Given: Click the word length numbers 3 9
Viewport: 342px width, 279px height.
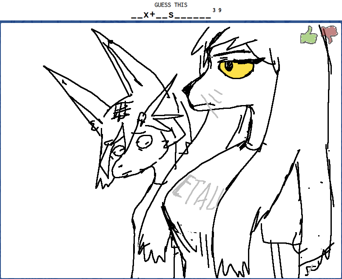Looking at the screenshot, I should coord(217,10).
